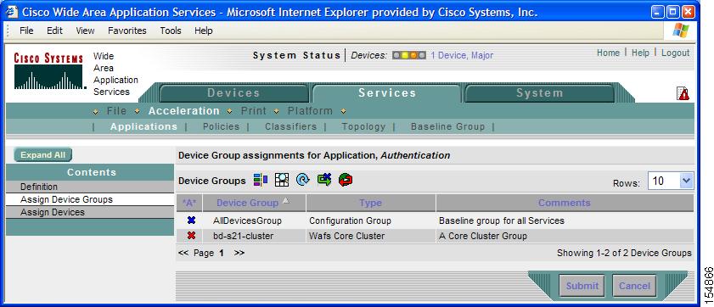Click the filter table icon beside Device Groups

(261, 180)
